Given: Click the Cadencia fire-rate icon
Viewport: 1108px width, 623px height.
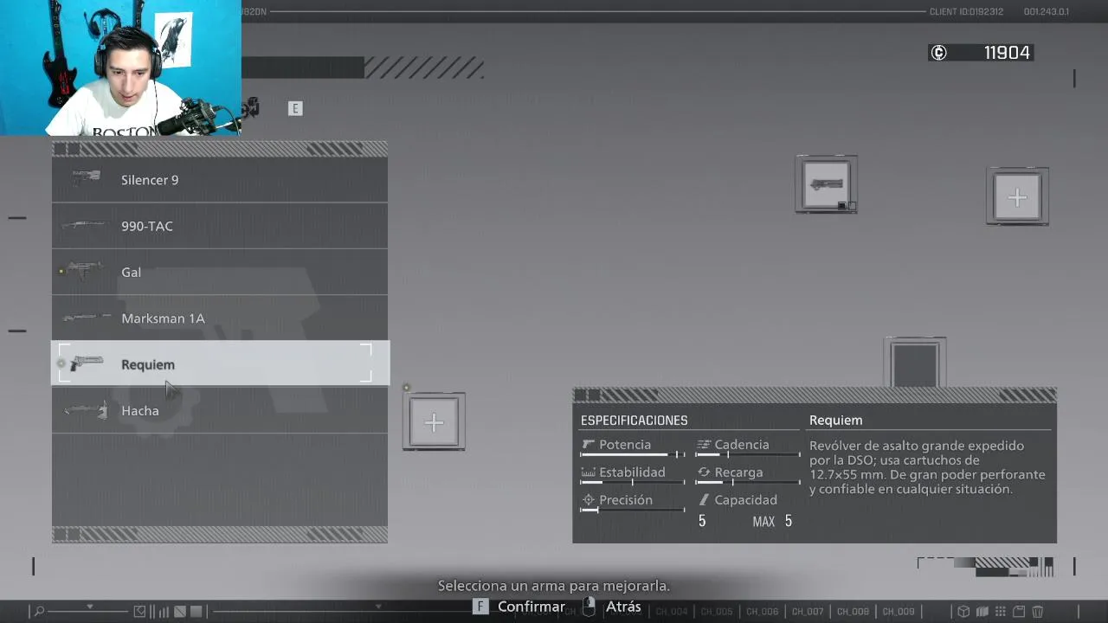Looking at the screenshot, I should point(704,445).
